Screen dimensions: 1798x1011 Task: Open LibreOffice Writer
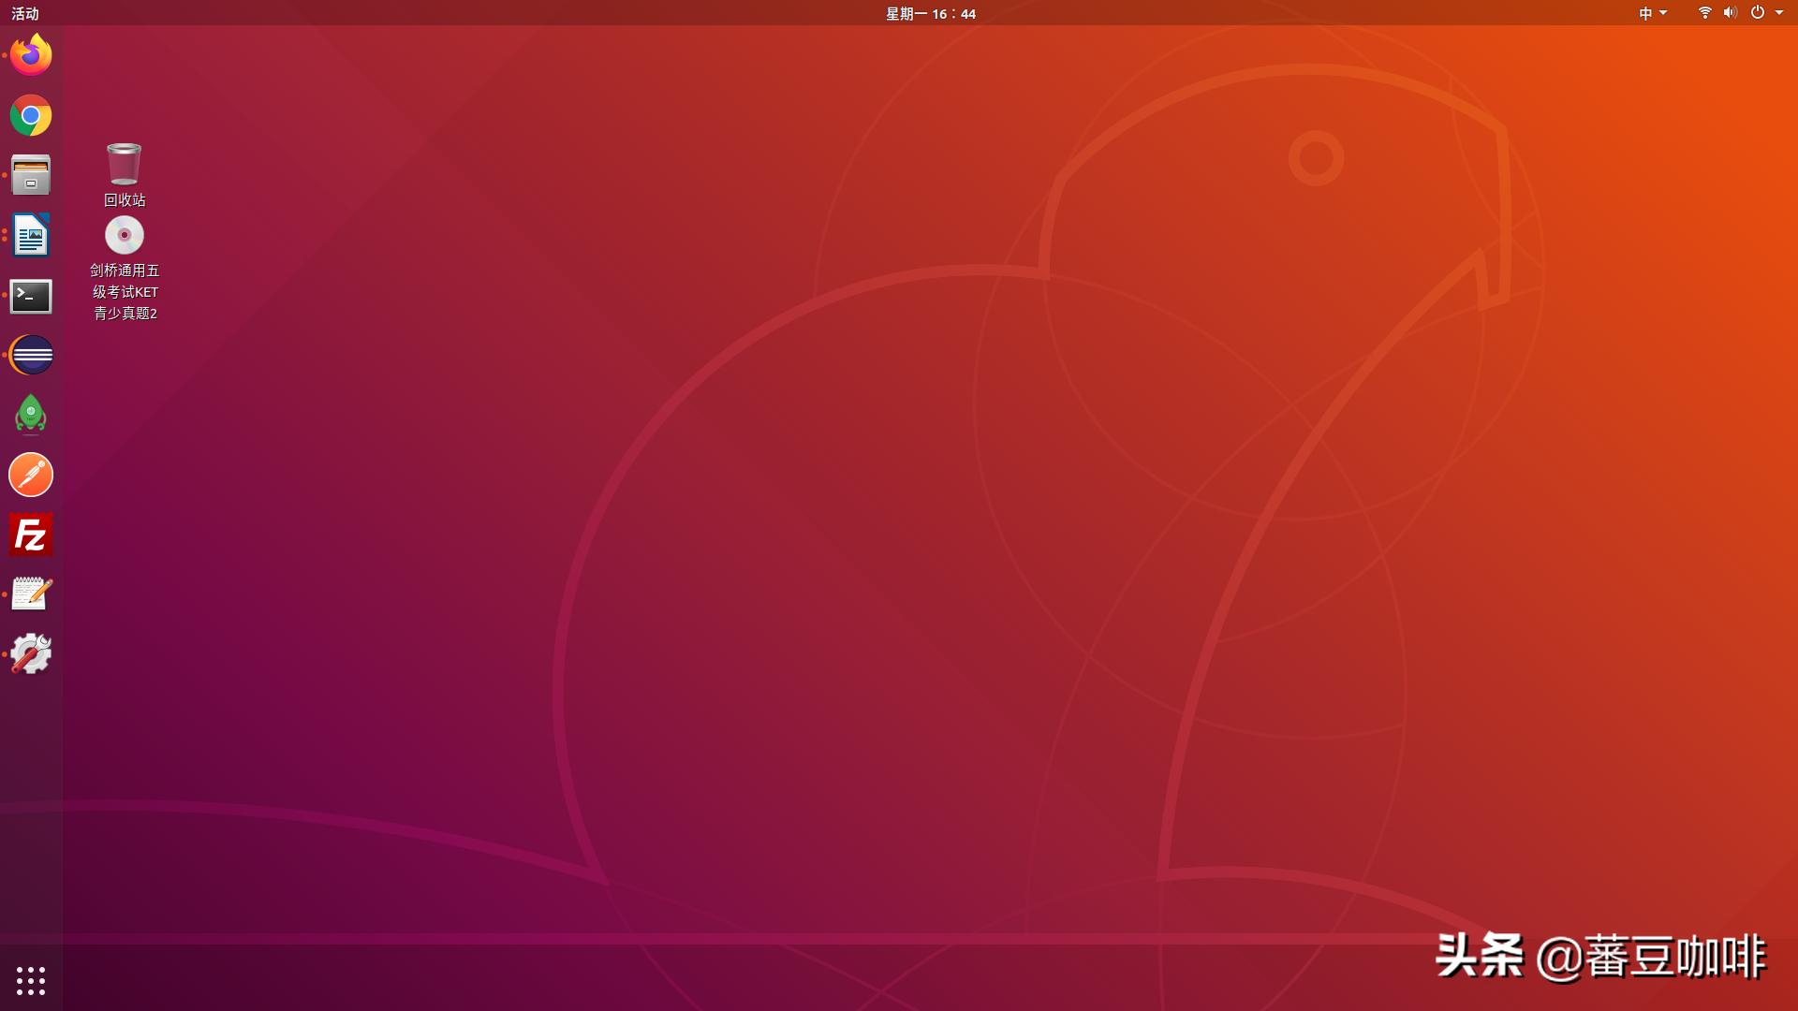pos(31,236)
